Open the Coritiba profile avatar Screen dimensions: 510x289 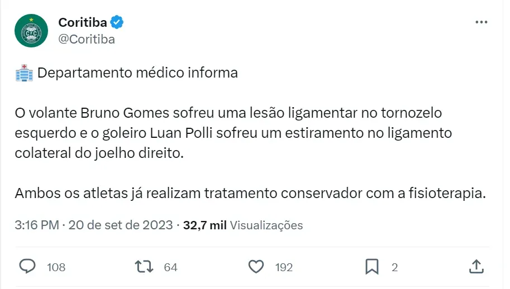31,31
